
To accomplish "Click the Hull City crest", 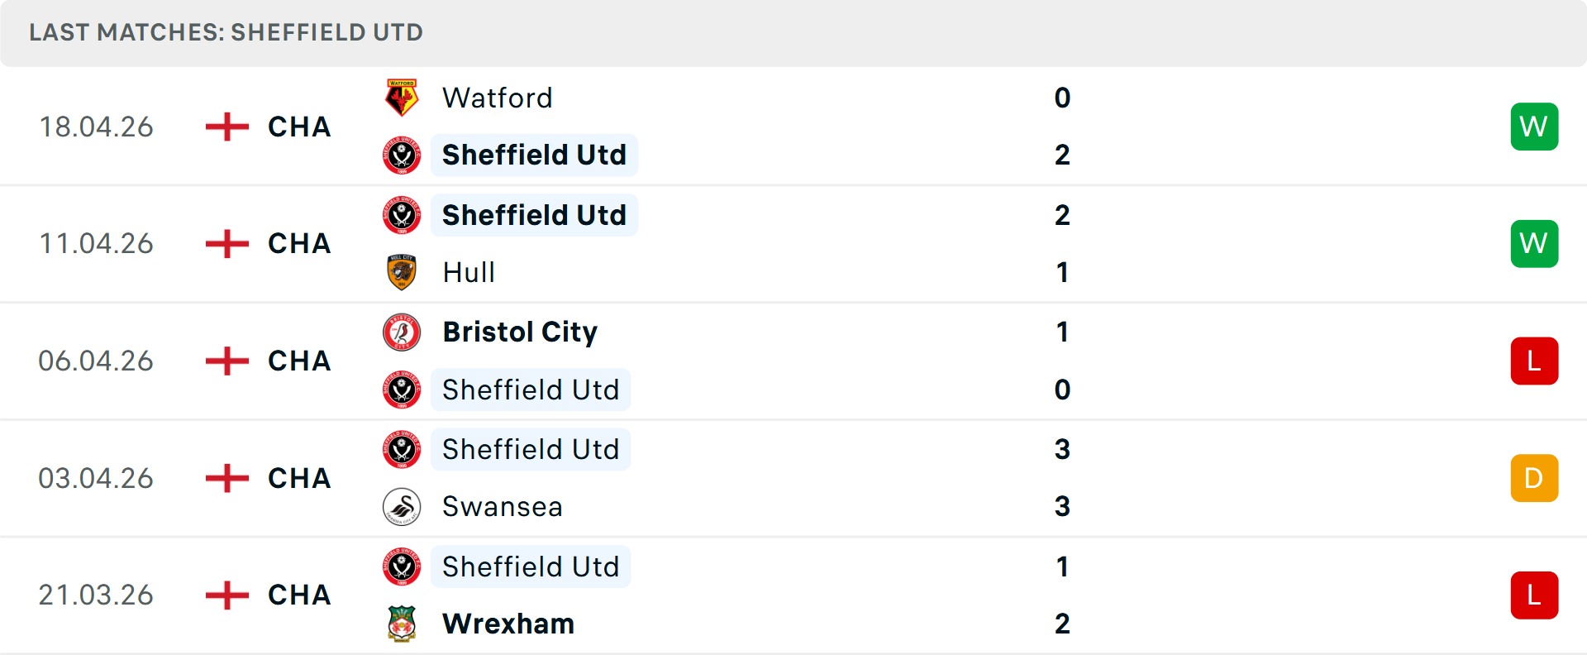I will click(x=402, y=272).
